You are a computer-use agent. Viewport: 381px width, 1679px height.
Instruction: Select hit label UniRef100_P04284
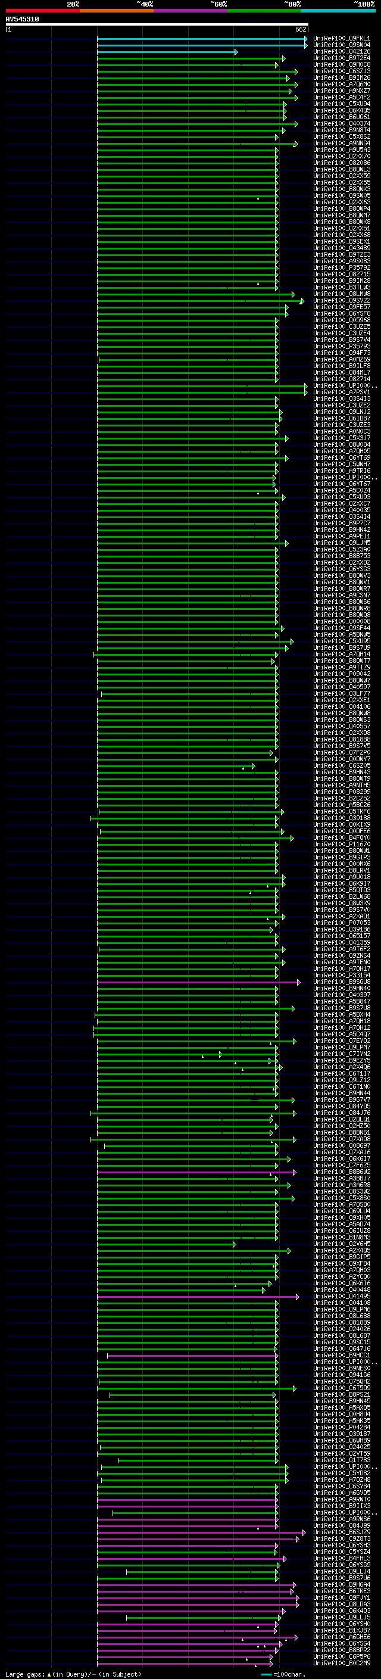click(341, 1428)
